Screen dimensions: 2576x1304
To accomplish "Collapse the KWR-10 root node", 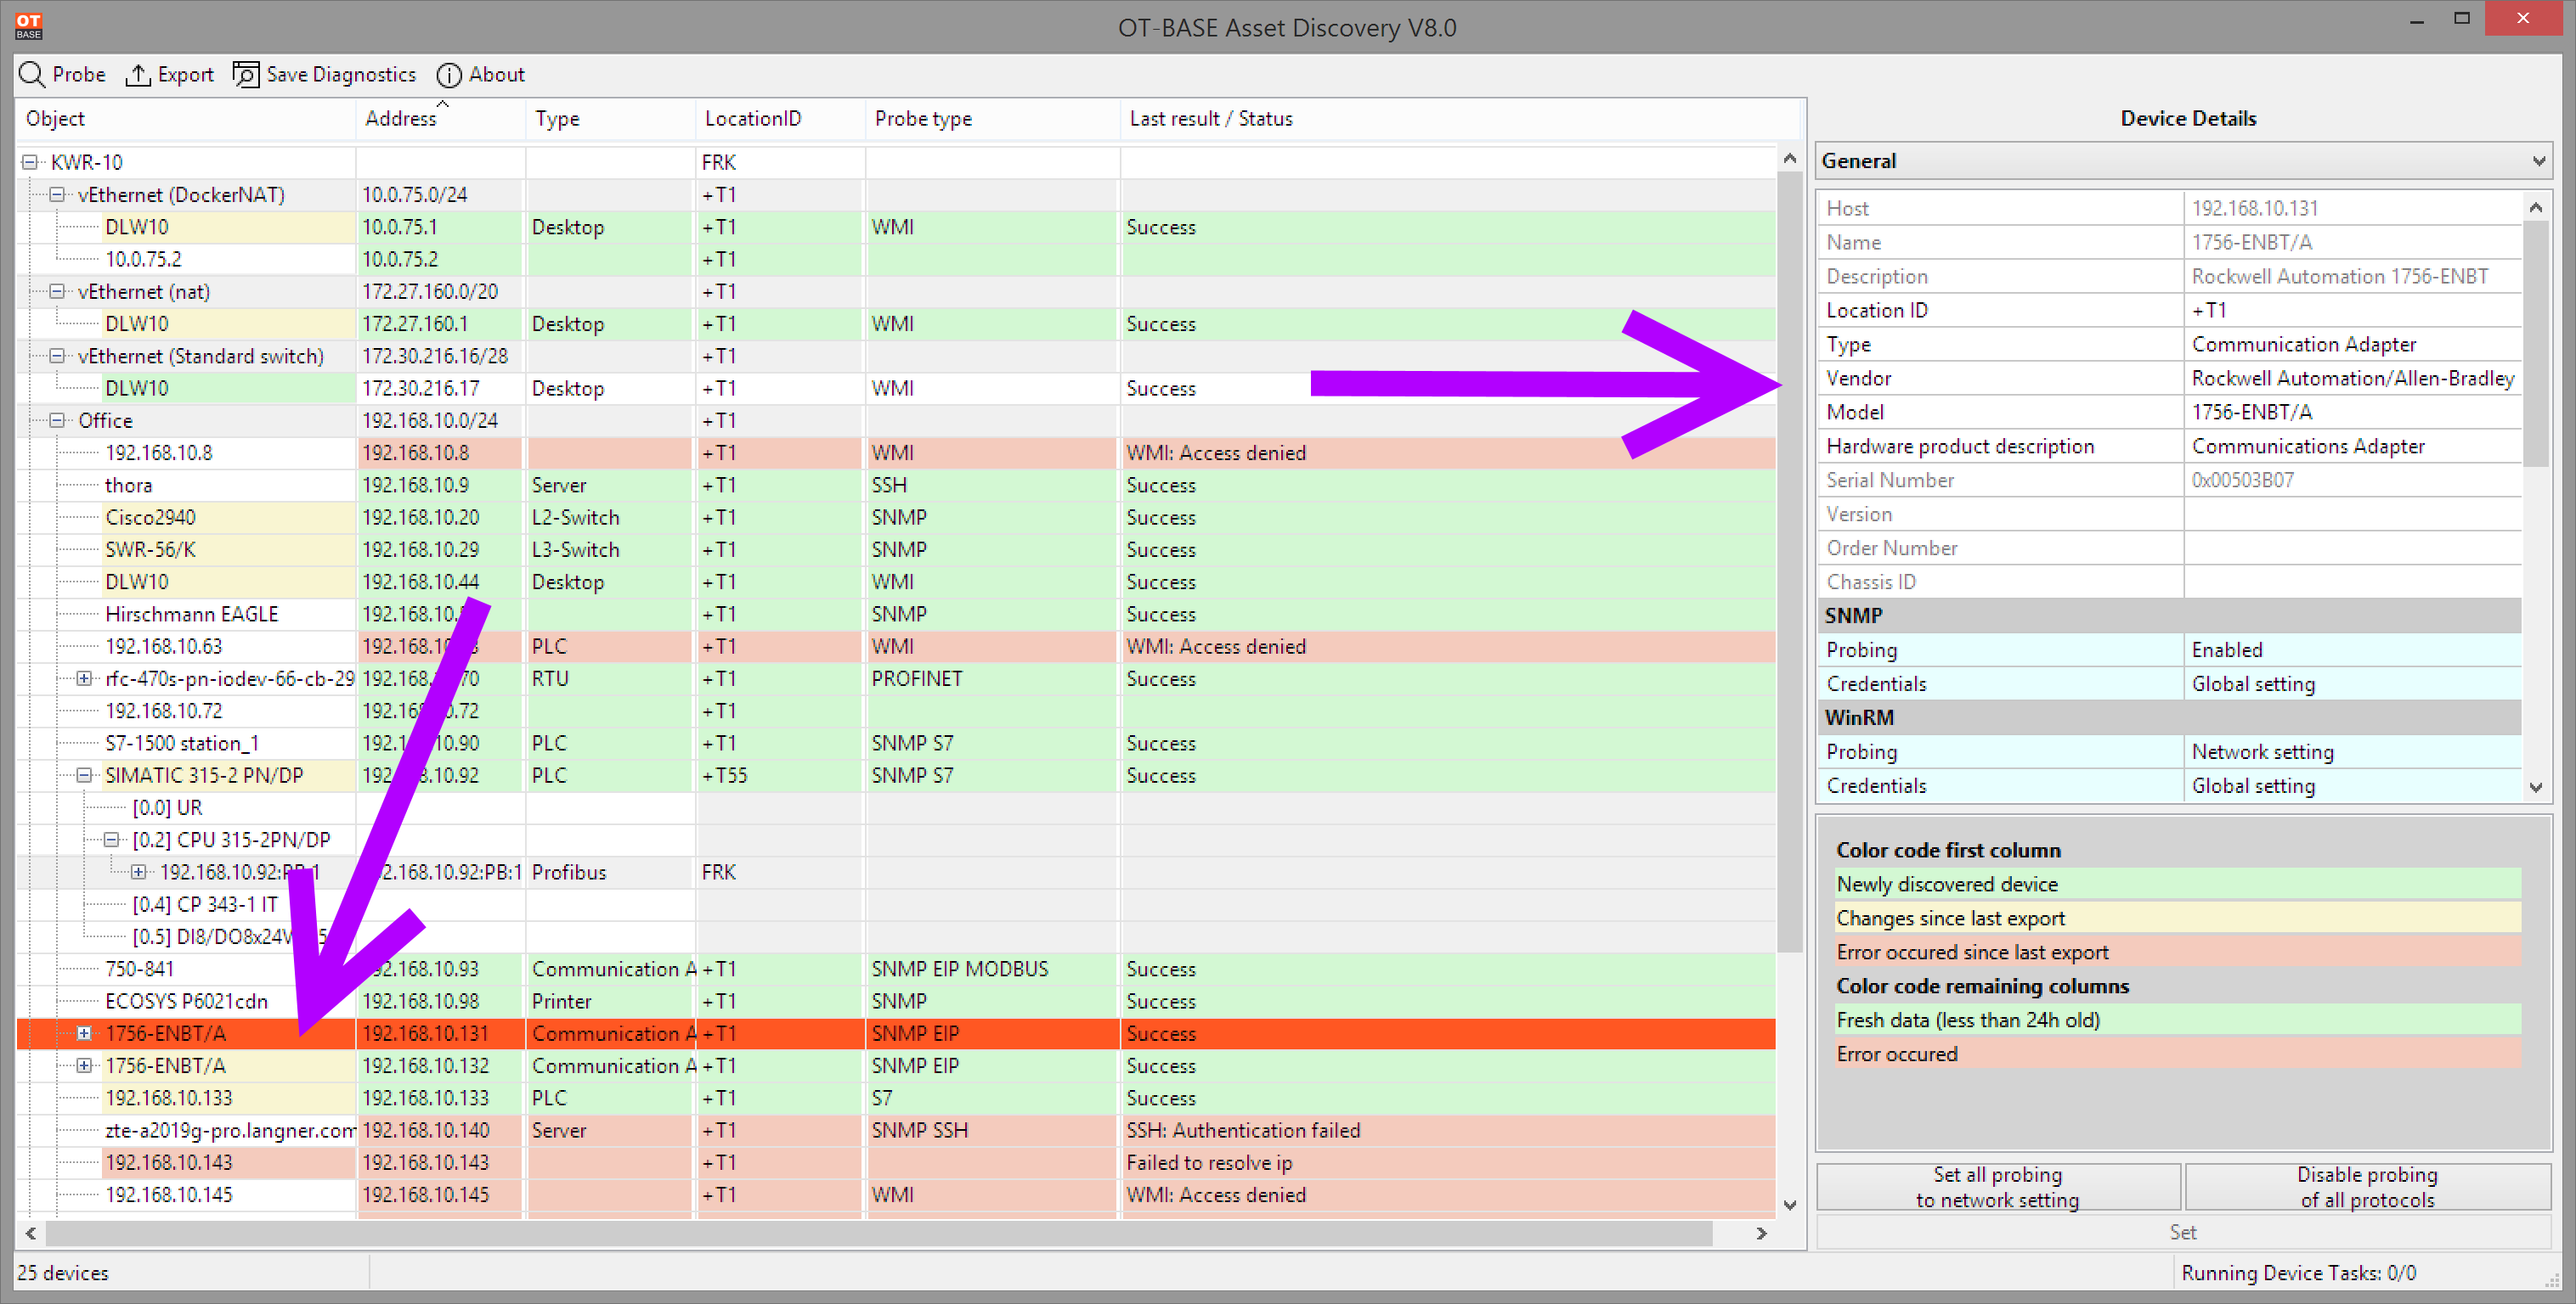I will point(30,162).
